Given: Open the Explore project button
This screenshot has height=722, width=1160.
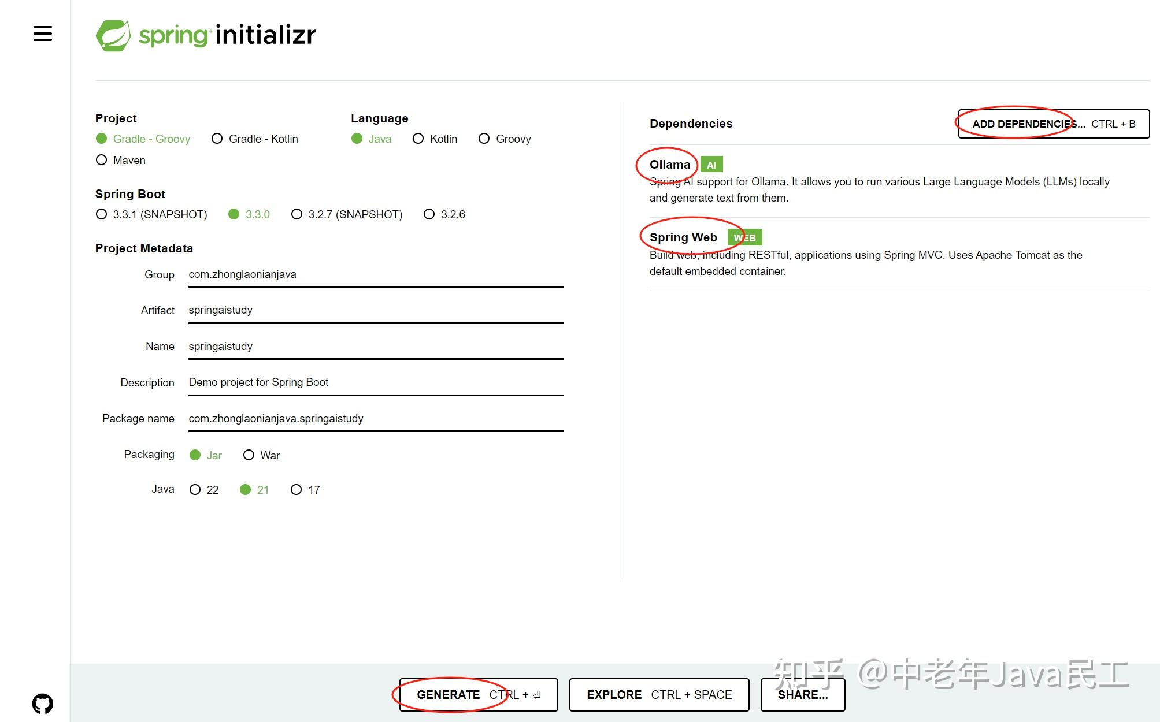Looking at the screenshot, I should (x=659, y=695).
